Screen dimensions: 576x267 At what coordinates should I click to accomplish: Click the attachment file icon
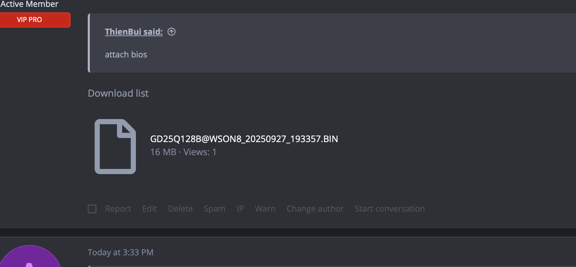[x=115, y=147]
